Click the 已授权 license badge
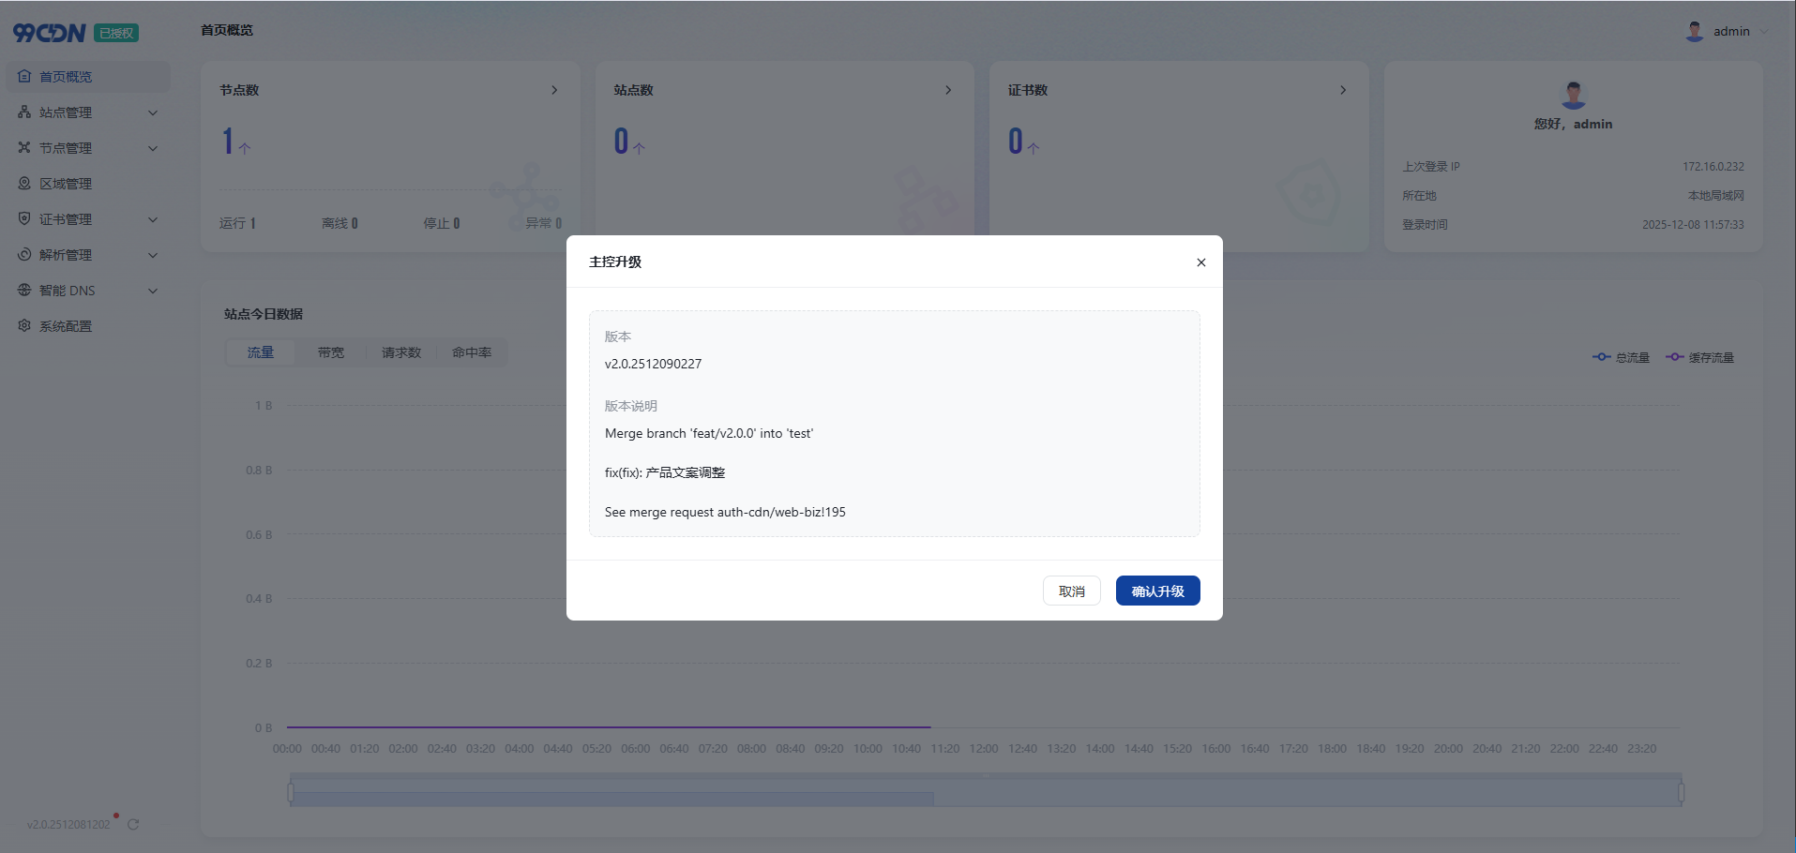The width and height of the screenshot is (1796, 853). point(116,33)
